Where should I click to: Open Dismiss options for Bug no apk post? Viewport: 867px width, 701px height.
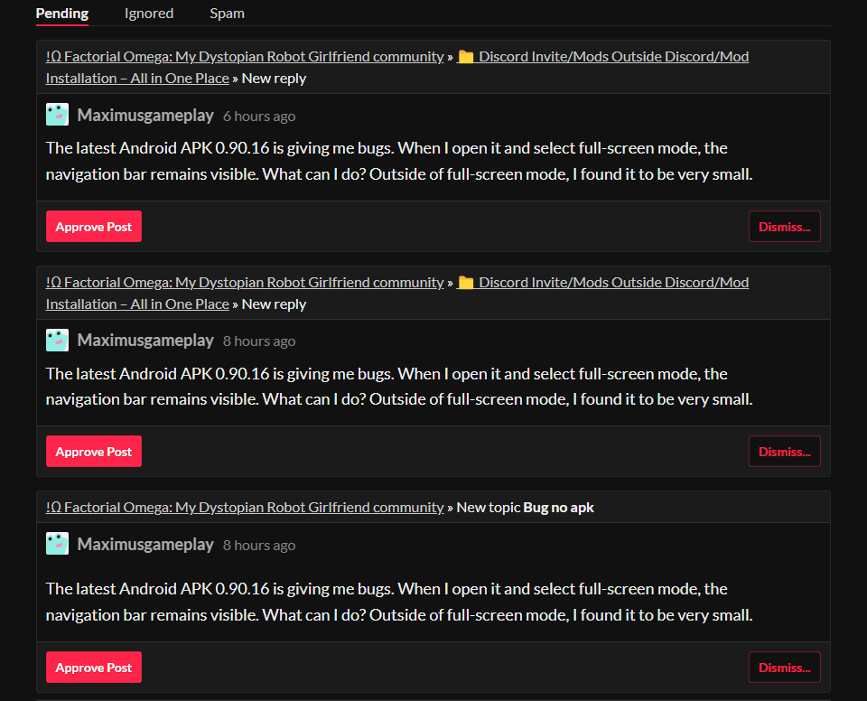click(784, 668)
